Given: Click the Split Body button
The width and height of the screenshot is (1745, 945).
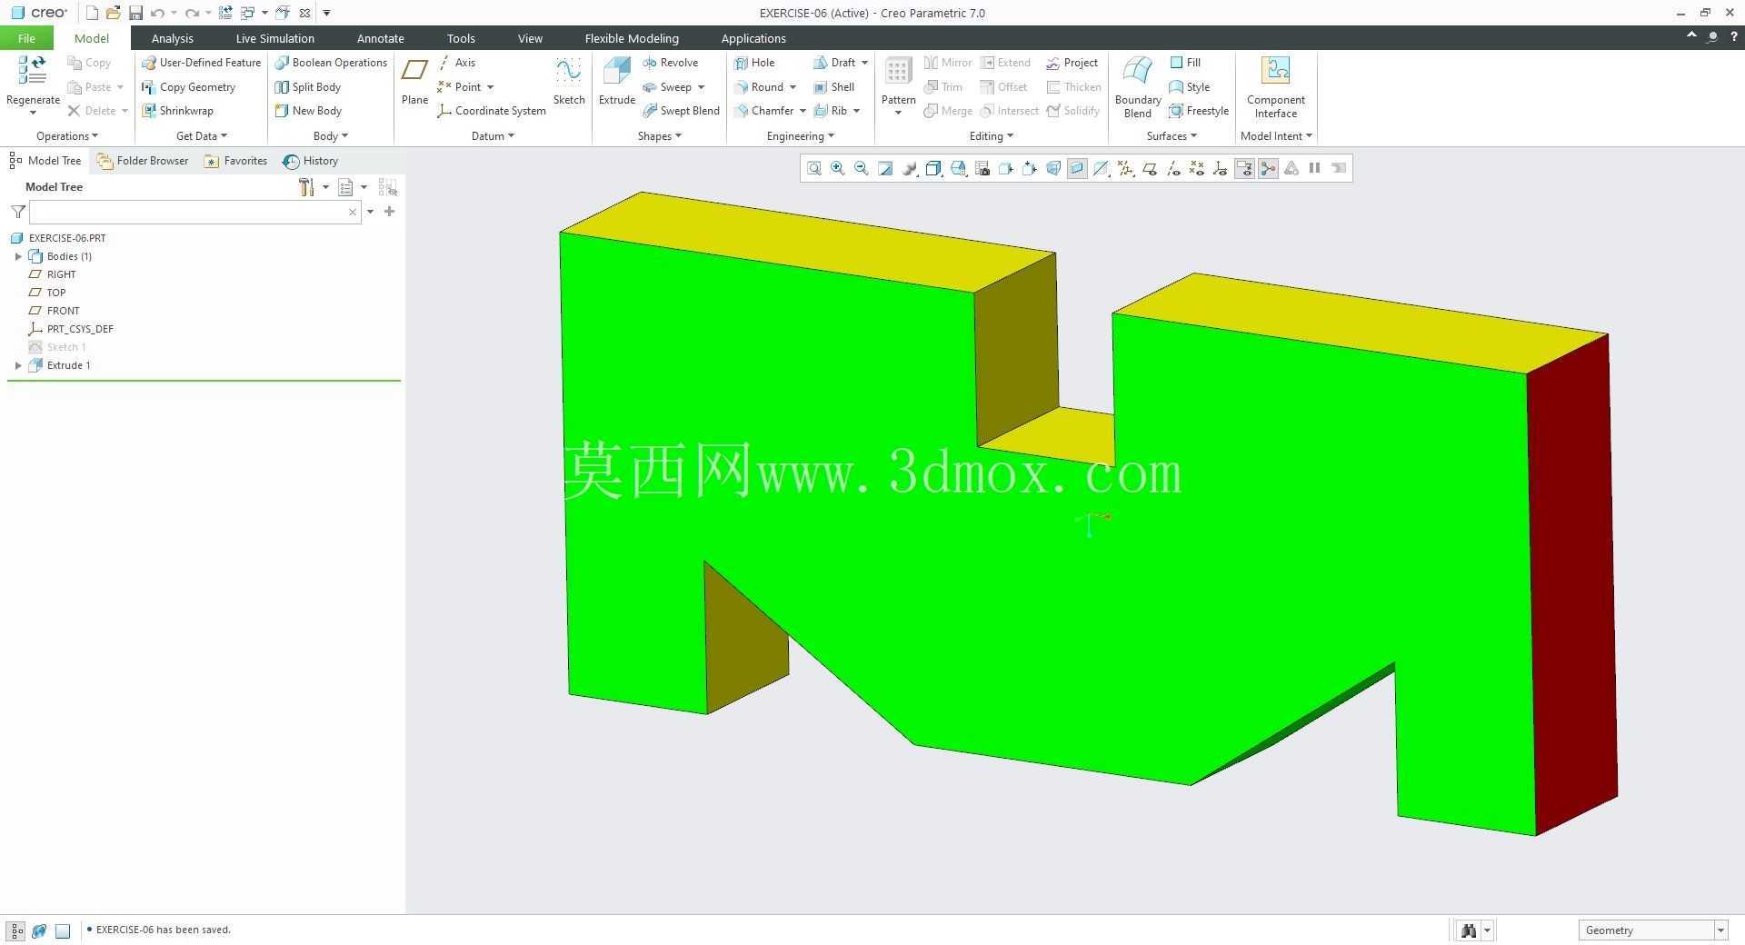Looking at the screenshot, I should click(308, 87).
